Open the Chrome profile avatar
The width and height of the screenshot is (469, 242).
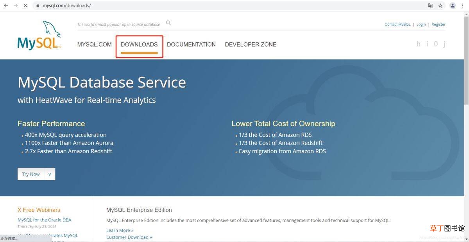(x=453, y=5)
